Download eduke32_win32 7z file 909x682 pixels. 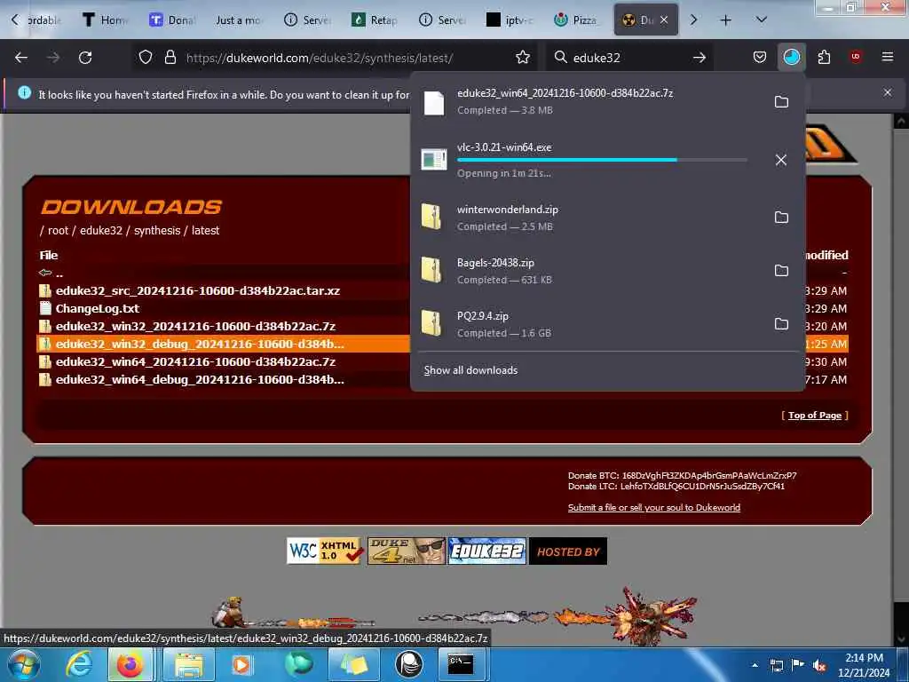tap(195, 327)
